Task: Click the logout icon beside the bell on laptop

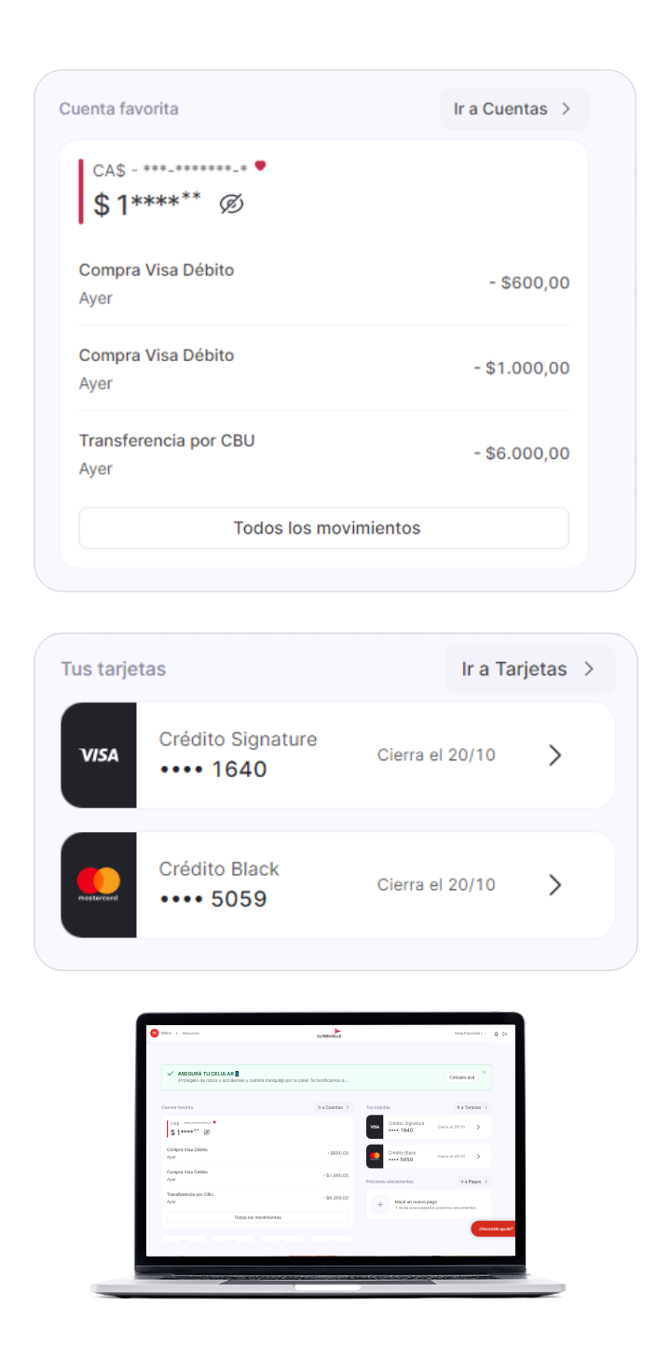Action: (x=505, y=1034)
